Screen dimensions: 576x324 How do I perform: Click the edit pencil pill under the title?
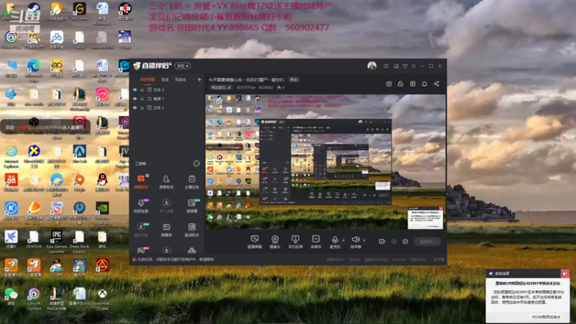(x=221, y=87)
